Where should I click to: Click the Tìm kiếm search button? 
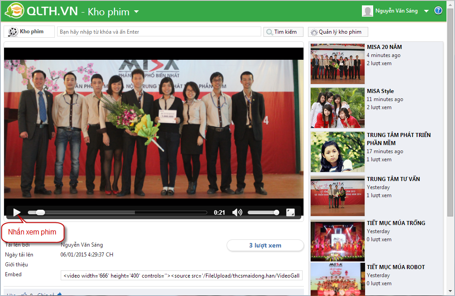[x=283, y=31]
